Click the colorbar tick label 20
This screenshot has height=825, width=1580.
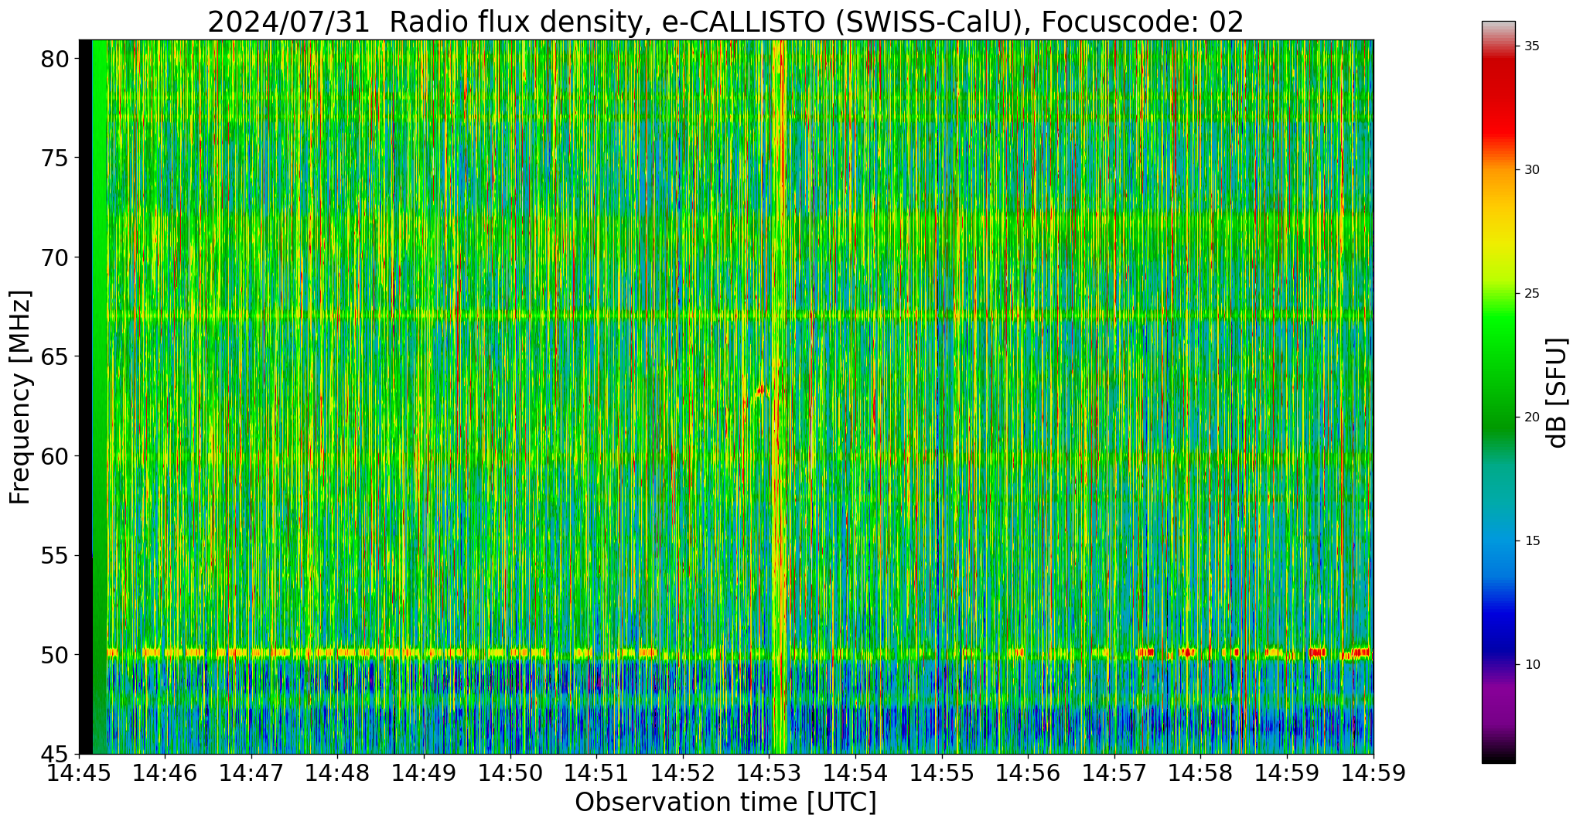point(1531,418)
